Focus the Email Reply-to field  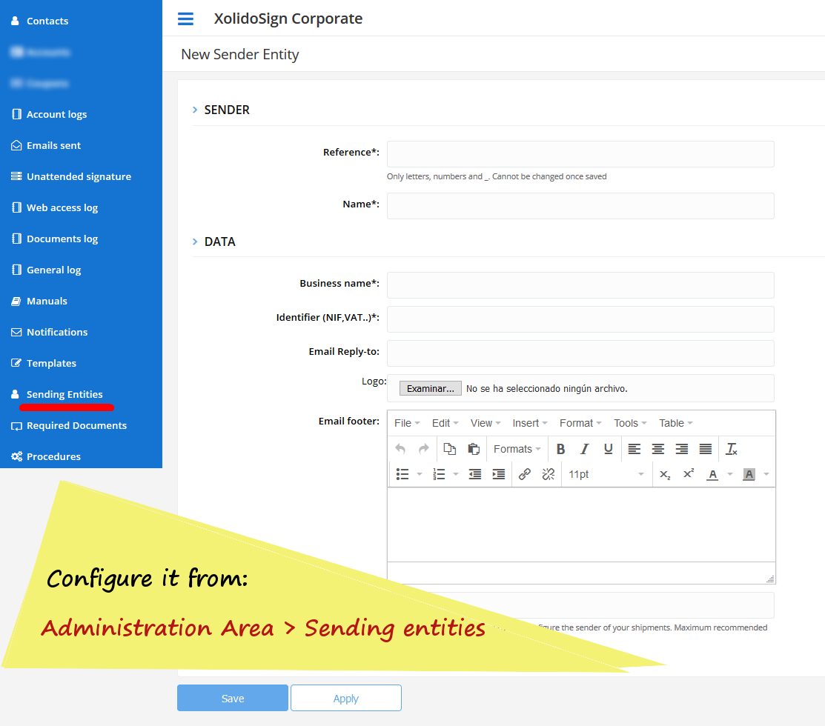pyautogui.click(x=580, y=353)
